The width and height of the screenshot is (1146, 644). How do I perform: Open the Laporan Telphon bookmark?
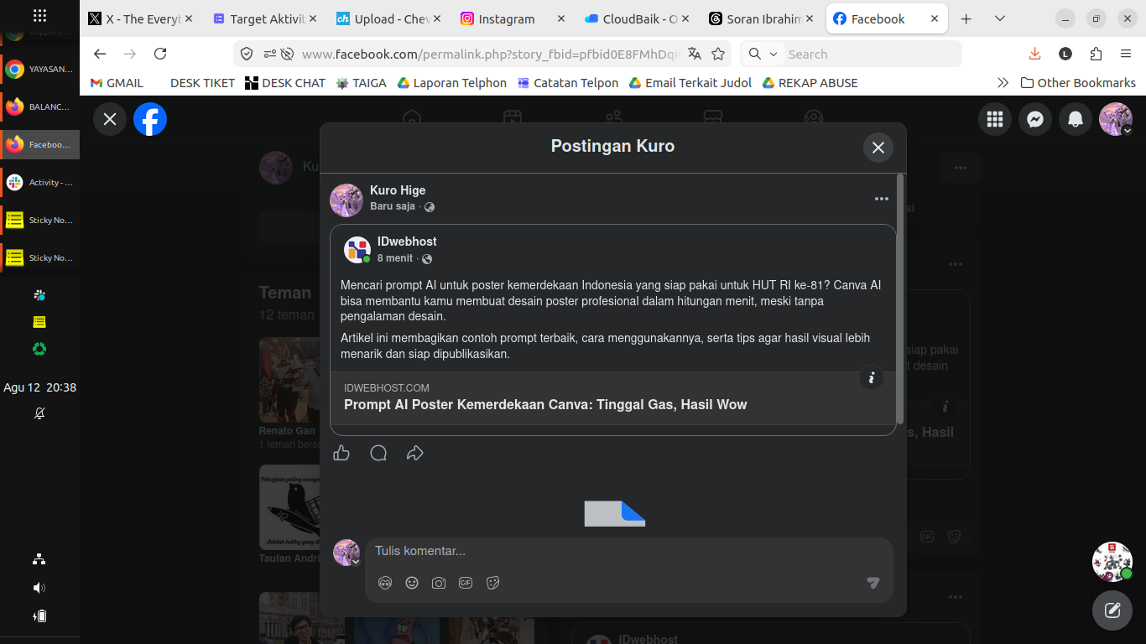[x=451, y=83]
